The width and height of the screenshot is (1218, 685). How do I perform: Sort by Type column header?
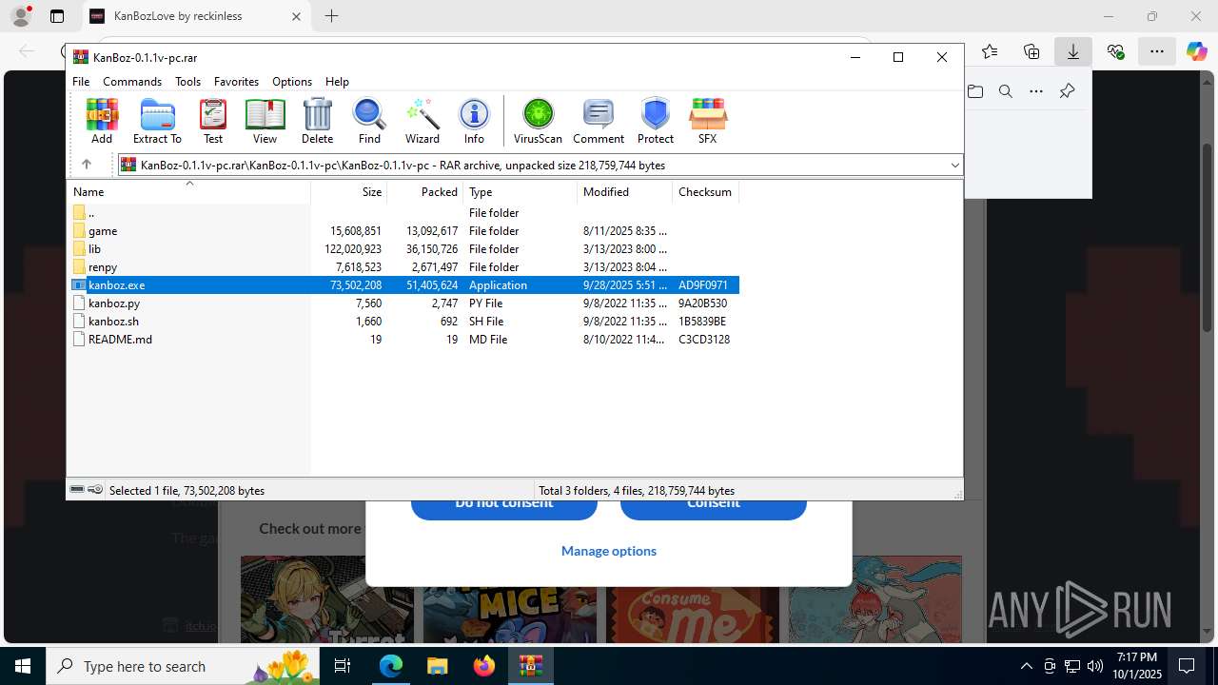coord(521,192)
